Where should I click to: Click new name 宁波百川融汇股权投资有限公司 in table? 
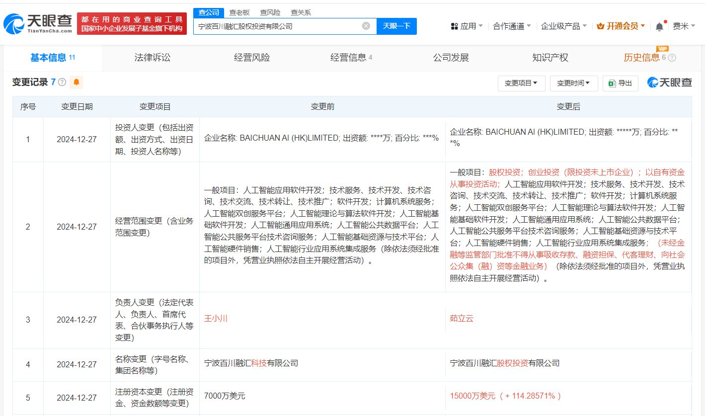[x=505, y=363]
